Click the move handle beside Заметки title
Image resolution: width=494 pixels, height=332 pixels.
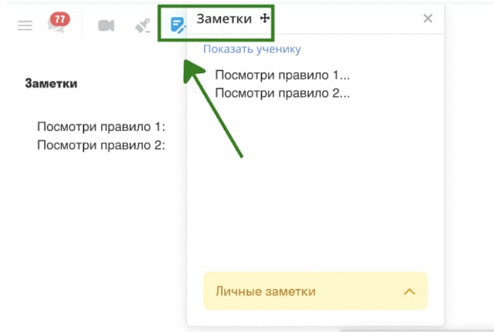265,18
